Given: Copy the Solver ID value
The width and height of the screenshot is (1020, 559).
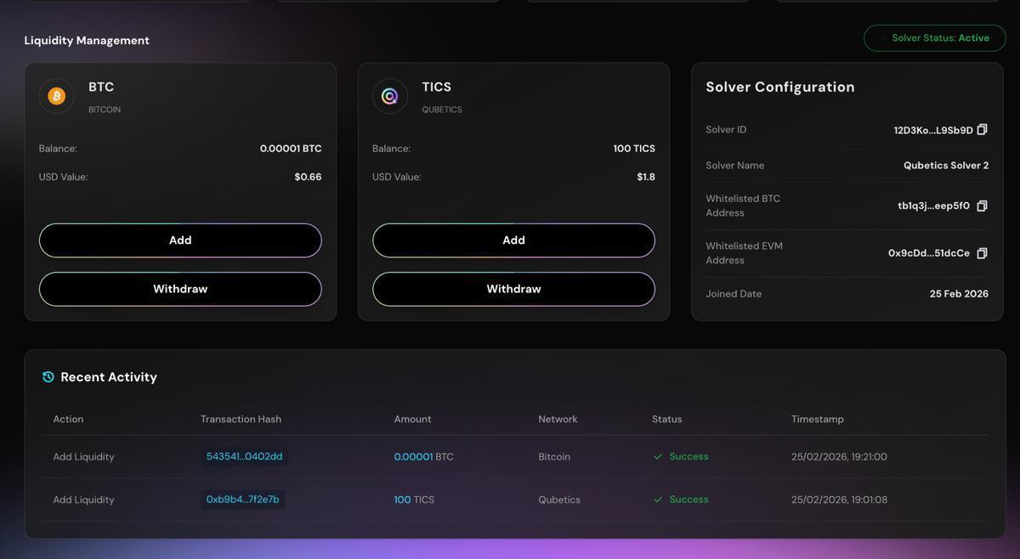Looking at the screenshot, I should pos(982,130).
